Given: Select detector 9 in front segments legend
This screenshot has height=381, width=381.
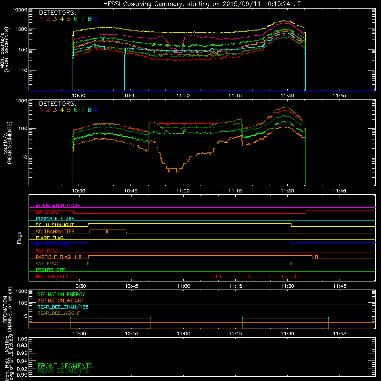Looking at the screenshot, I should point(97,19).
